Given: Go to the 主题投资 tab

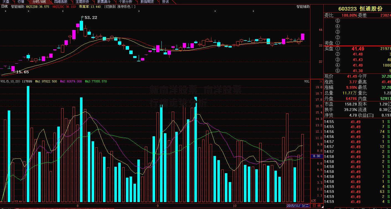Looking at the screenshot, I should point(82,2).
